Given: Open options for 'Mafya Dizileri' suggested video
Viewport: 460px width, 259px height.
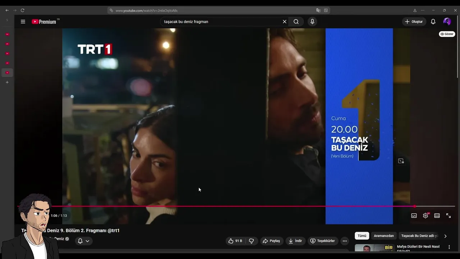Looking at the screenshot, I should pyautogui.click(x=449, y=247).
